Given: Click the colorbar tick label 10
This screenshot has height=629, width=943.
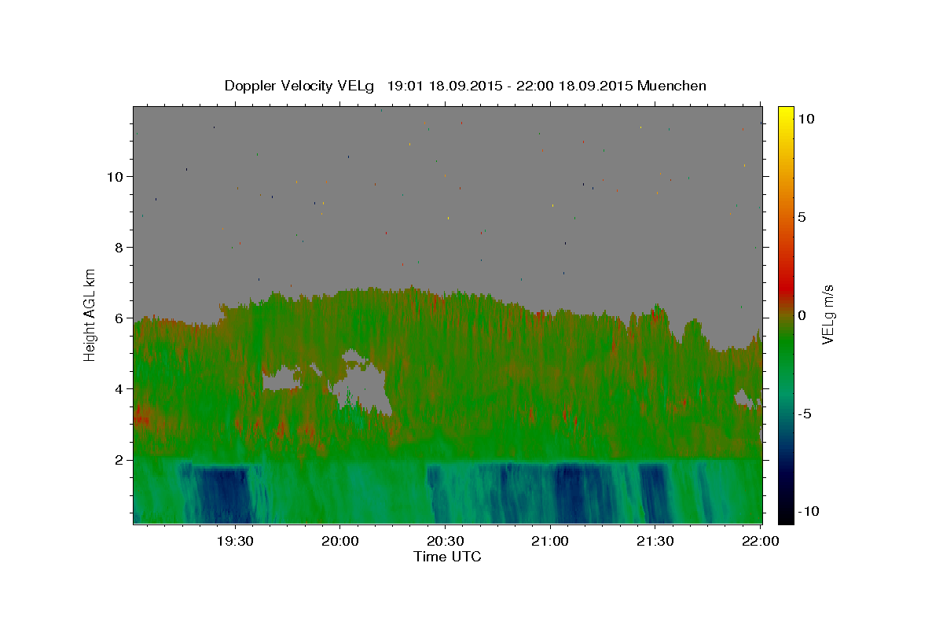Looking at the screenshot, I should click(x=805, y=119).
